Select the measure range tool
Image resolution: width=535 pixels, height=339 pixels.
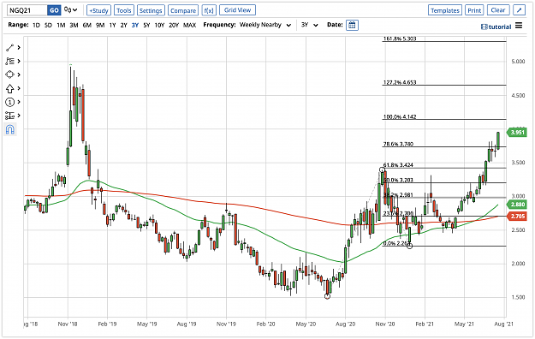[x=9, y=116]
